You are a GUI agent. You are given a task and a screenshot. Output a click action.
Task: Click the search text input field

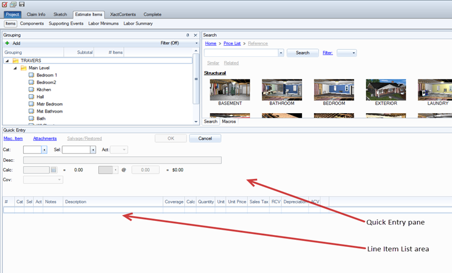coord(241,53)
